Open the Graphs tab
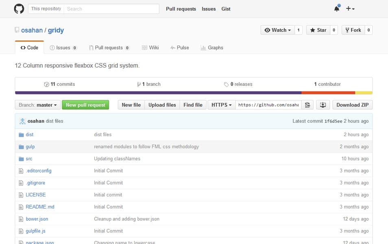 tap(212, 48)
